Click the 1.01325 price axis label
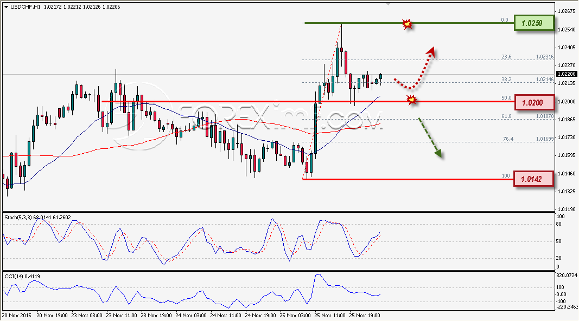 click(567, 191)
